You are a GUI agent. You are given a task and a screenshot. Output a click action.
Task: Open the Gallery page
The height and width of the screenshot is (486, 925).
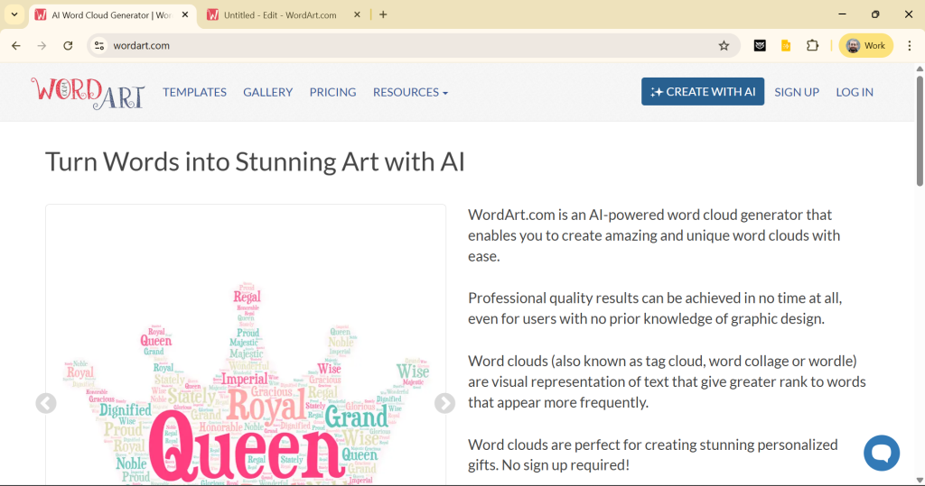[x=267, y=92]
